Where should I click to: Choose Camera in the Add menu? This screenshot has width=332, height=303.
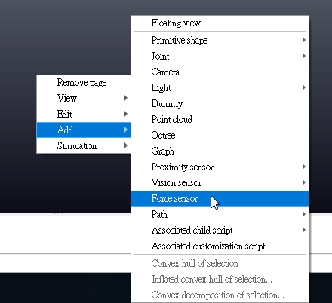(x=220, y=72)
